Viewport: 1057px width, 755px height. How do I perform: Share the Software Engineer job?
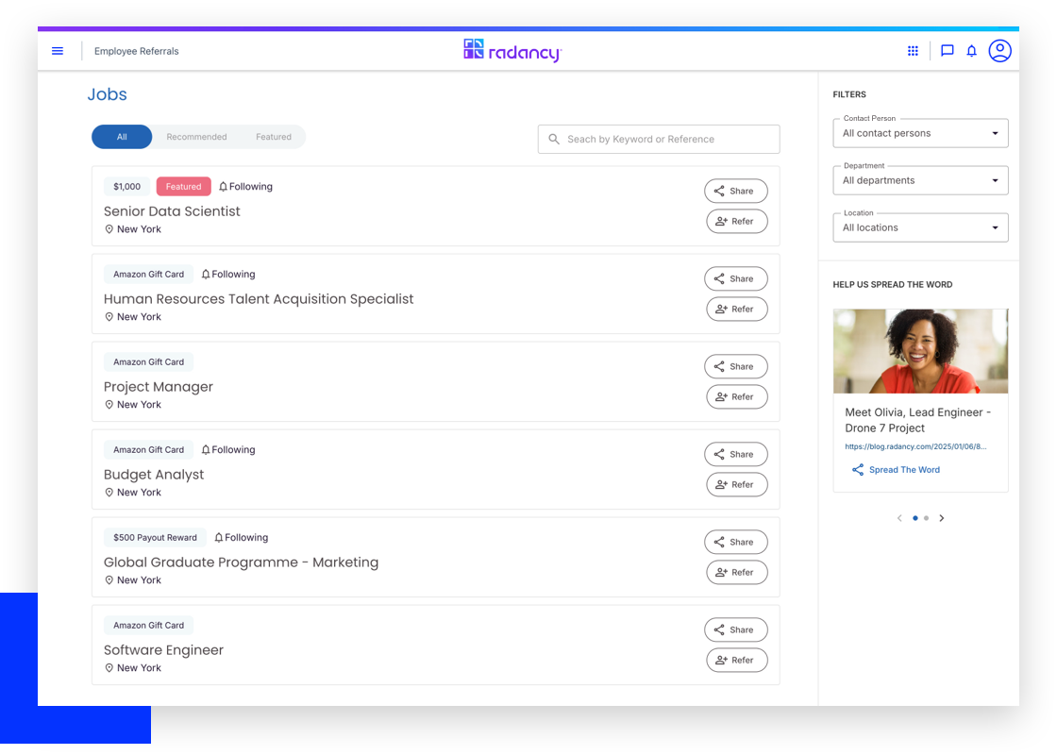(x=736, y=629)
